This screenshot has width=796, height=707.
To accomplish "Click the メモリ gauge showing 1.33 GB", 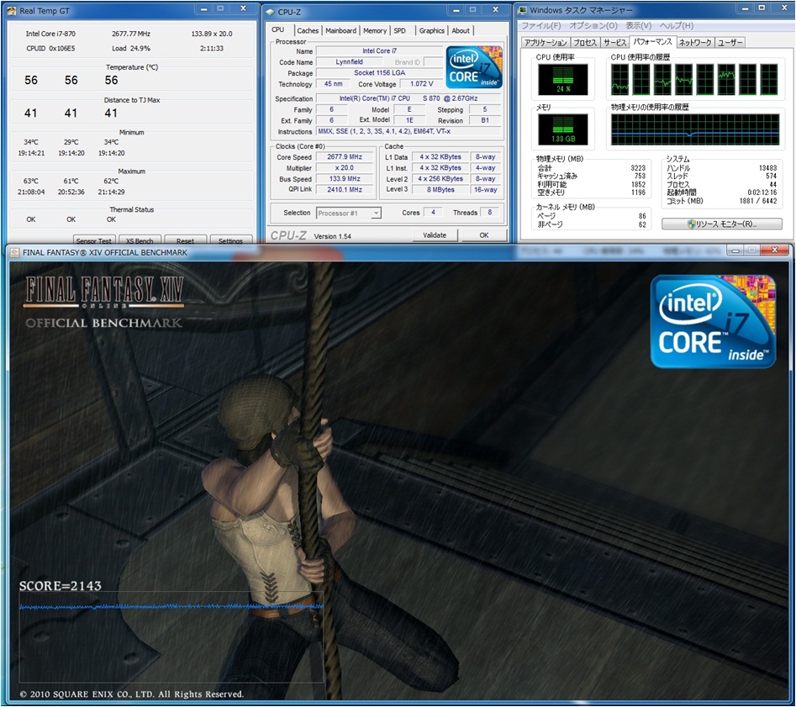I will pyautogui.click(x=564, y=128).
